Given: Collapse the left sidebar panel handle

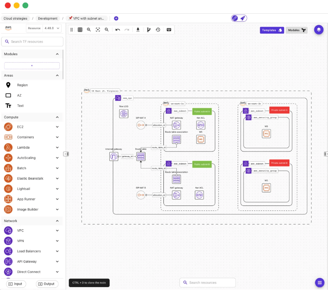Looking at the screenshot, I should click(66, 154).
